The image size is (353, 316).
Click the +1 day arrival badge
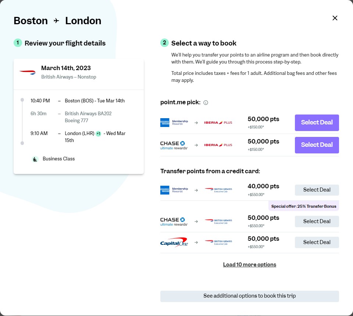[x=98, y=134]
